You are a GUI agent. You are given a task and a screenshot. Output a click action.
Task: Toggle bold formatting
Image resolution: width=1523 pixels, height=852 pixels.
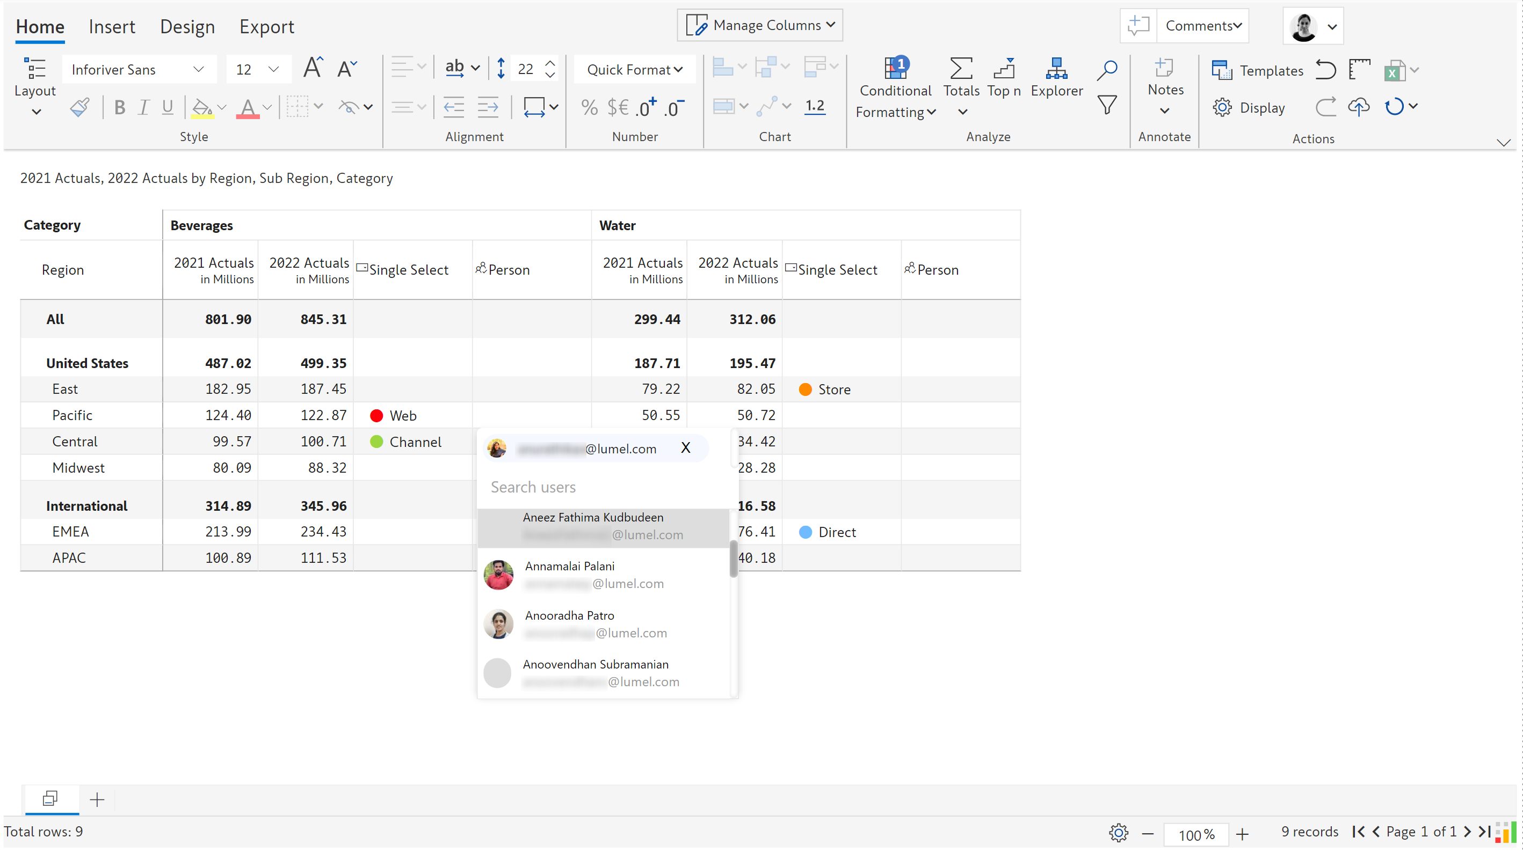[119, 107]
